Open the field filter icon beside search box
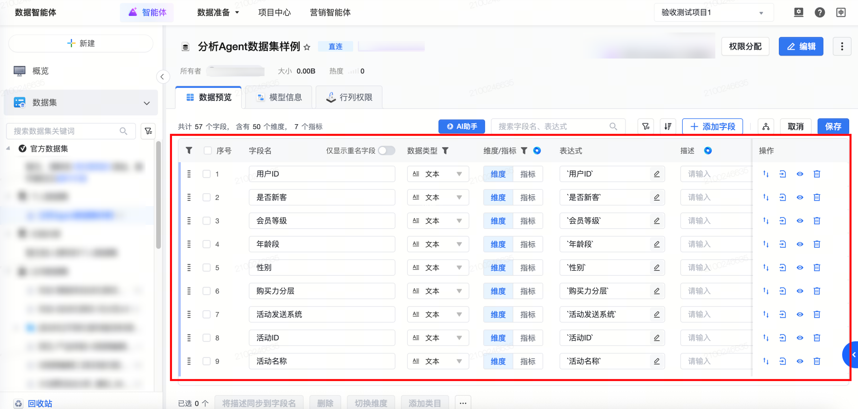Image resolution: width=858 pixels, height=409 pixels. [646, 126]
